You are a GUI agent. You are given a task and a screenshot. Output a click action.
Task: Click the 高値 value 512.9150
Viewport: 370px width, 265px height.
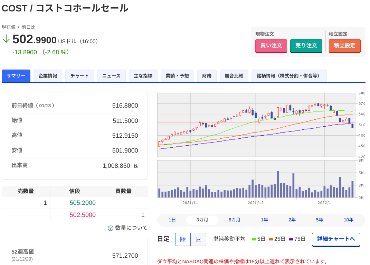(125, 136)
